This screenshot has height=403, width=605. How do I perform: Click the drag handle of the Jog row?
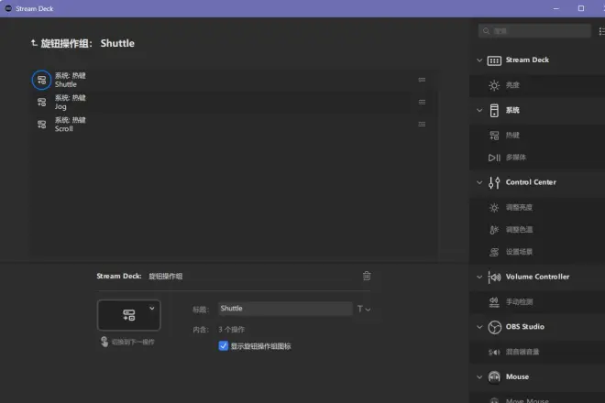tap(422, 103)
